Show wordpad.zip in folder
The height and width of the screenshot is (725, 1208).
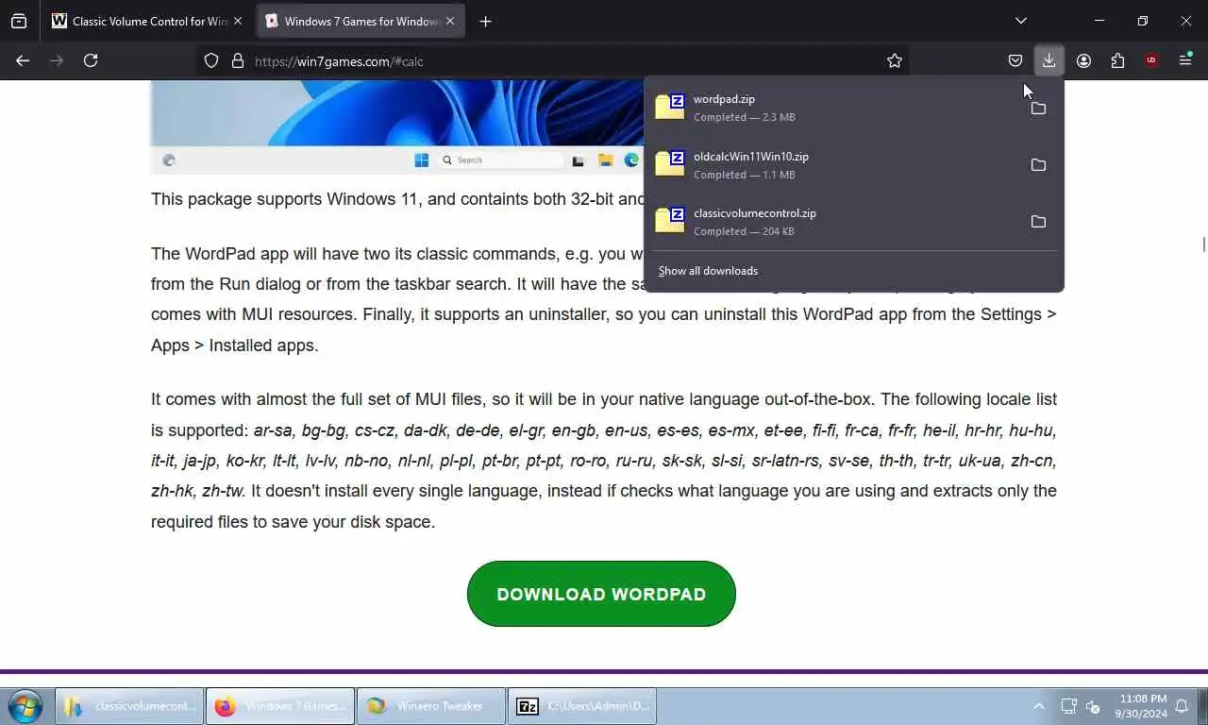coord(1038,109)
